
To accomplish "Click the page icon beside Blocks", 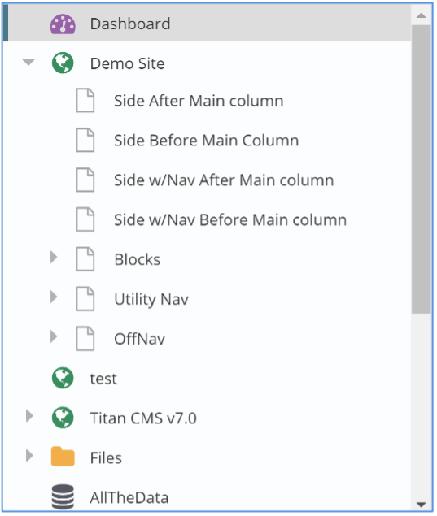I will [85, 259].
